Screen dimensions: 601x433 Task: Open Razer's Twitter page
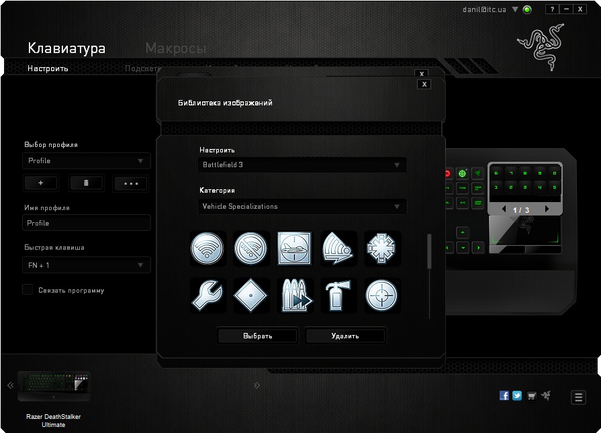click(517, 395)
